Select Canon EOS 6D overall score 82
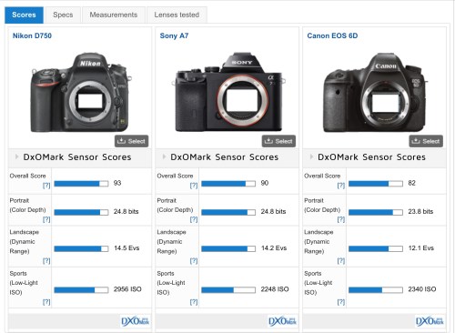 [412, 183]
